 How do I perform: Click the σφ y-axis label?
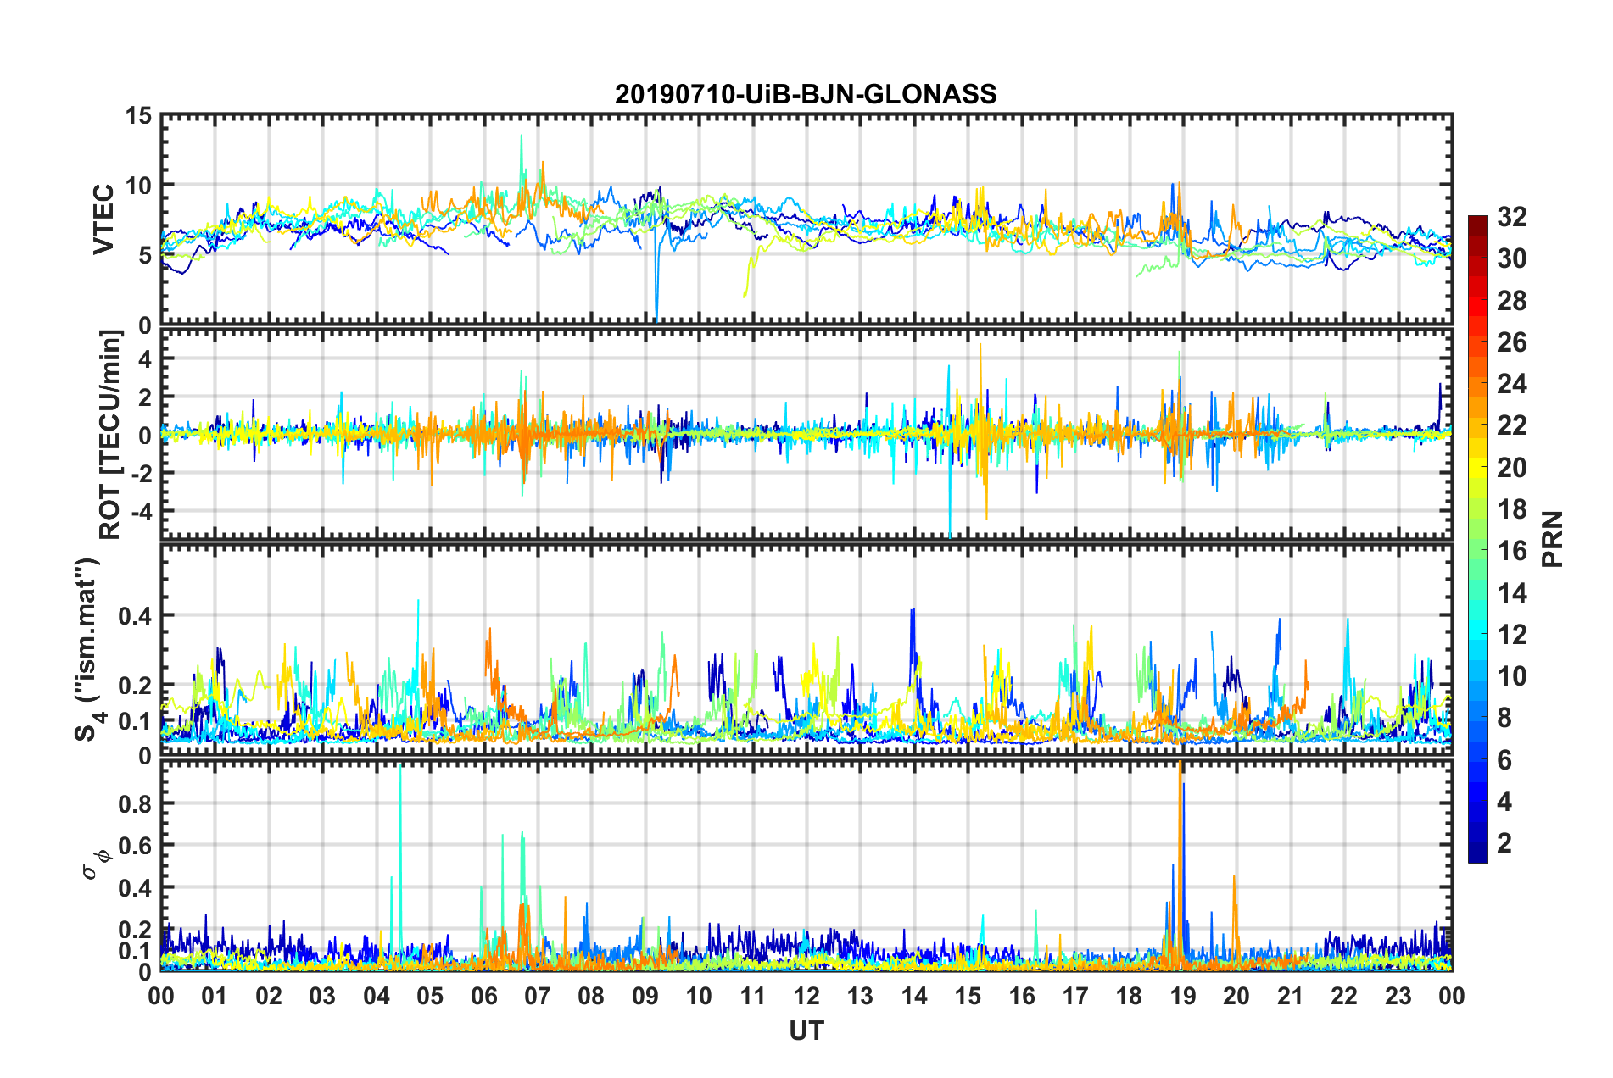(97, 864)
